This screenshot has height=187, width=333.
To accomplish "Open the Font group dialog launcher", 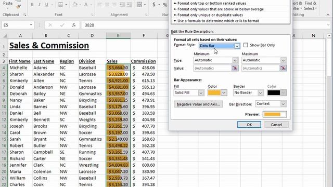I will [92, 15].
